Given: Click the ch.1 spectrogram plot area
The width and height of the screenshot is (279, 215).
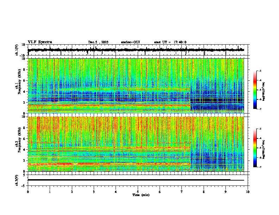Looking at the screenshot, I should 136,86.
